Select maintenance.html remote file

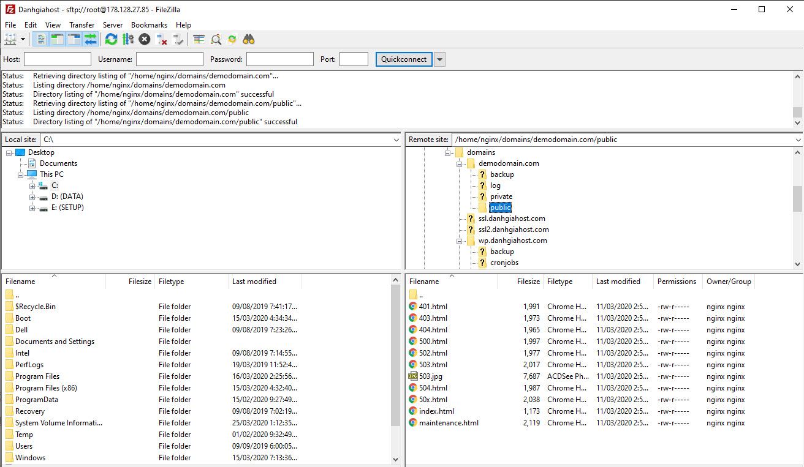click(x=449, y=423)
